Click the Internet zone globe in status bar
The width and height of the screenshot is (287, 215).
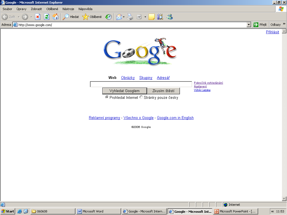[226, 205]
